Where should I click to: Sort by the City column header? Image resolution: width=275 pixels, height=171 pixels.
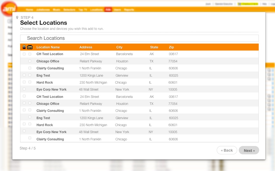119,47
